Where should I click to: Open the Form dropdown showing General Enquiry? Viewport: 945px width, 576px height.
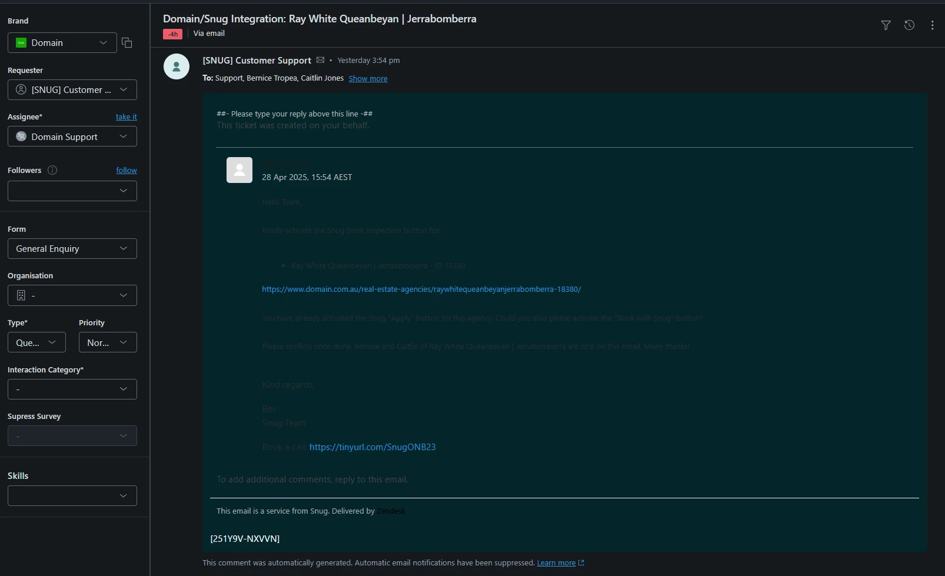coord(72,249)
